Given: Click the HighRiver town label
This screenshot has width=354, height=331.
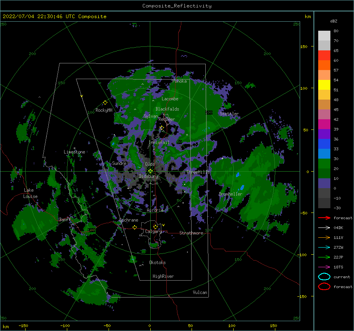Looking at the screenshot, I should point(163,276).
